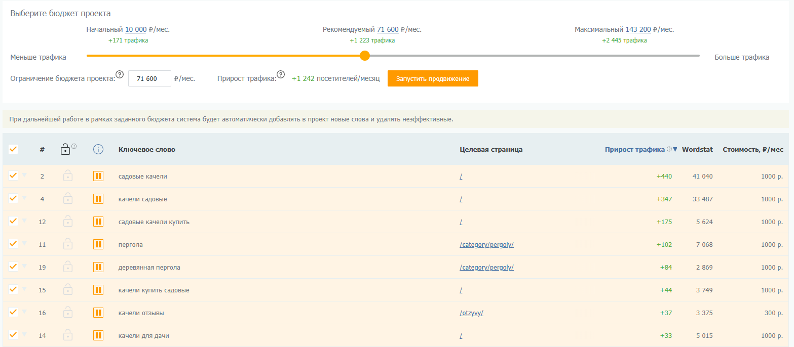Focus budget limit field showing 71 600
The image size is (794, 347).
[149, 78]
